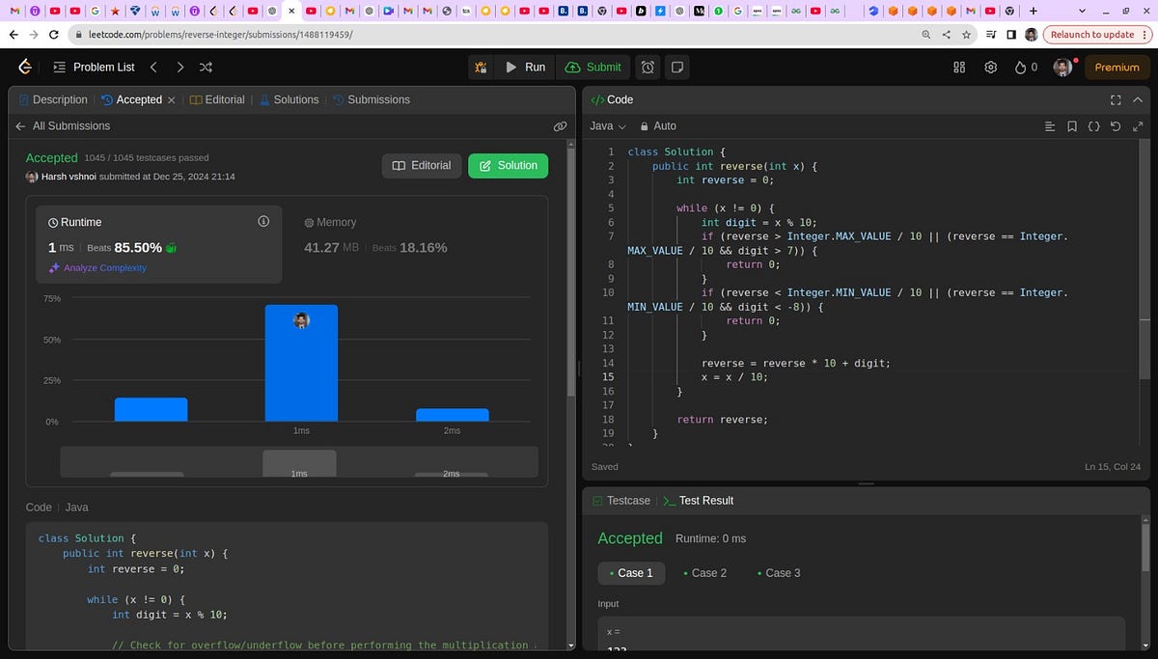Bookmark the code using the bookmark icon

point(1071,125)
